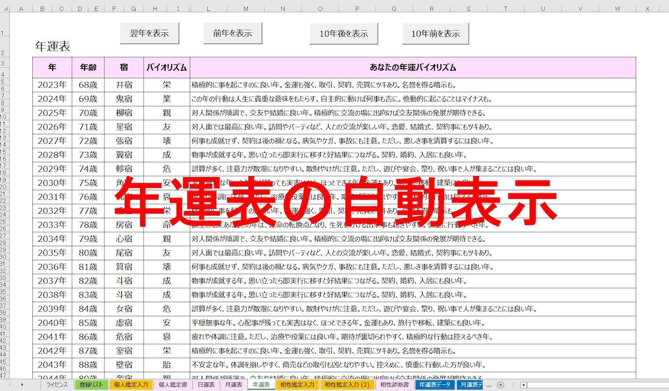Select the 鬼宿 cell
This screenshot has width=669, height=391.
point(124,99)
